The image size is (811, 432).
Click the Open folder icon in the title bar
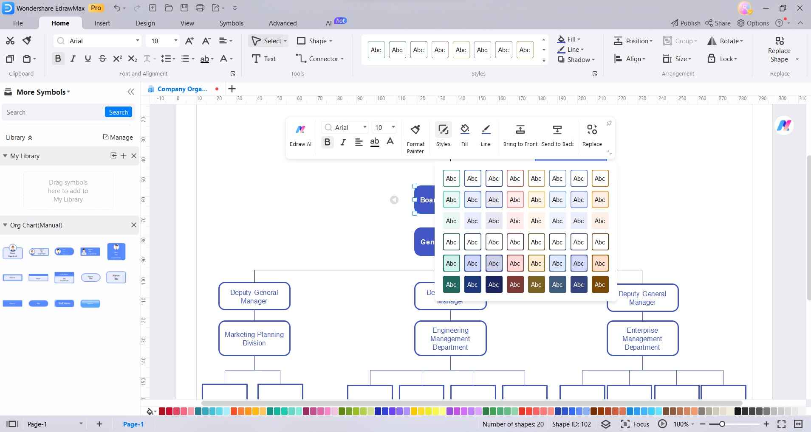click(x=168, y=8)
